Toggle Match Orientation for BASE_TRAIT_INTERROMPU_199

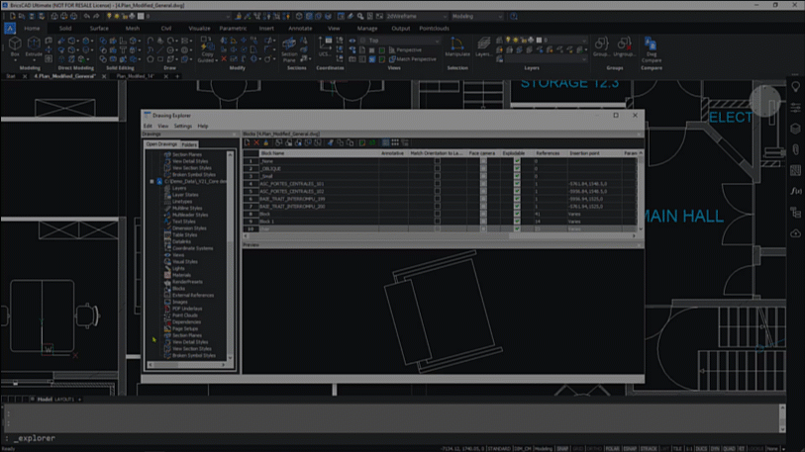(437, 199)
